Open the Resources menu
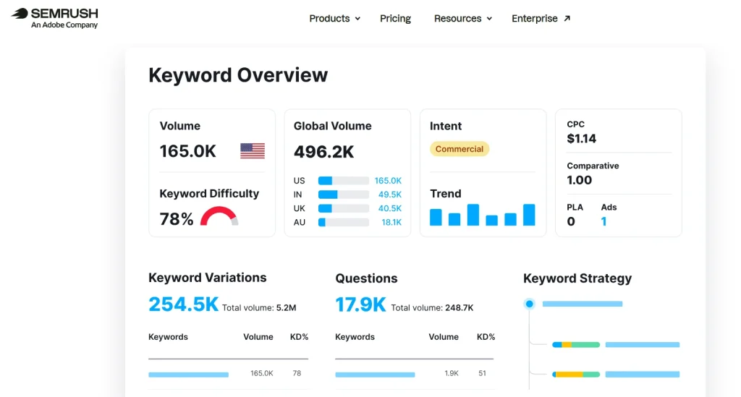 pos(463,18)
